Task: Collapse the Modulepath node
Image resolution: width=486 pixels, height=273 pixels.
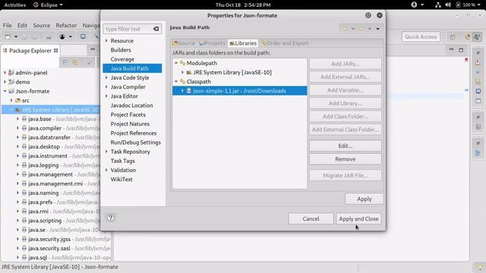Action: [176, 63]
